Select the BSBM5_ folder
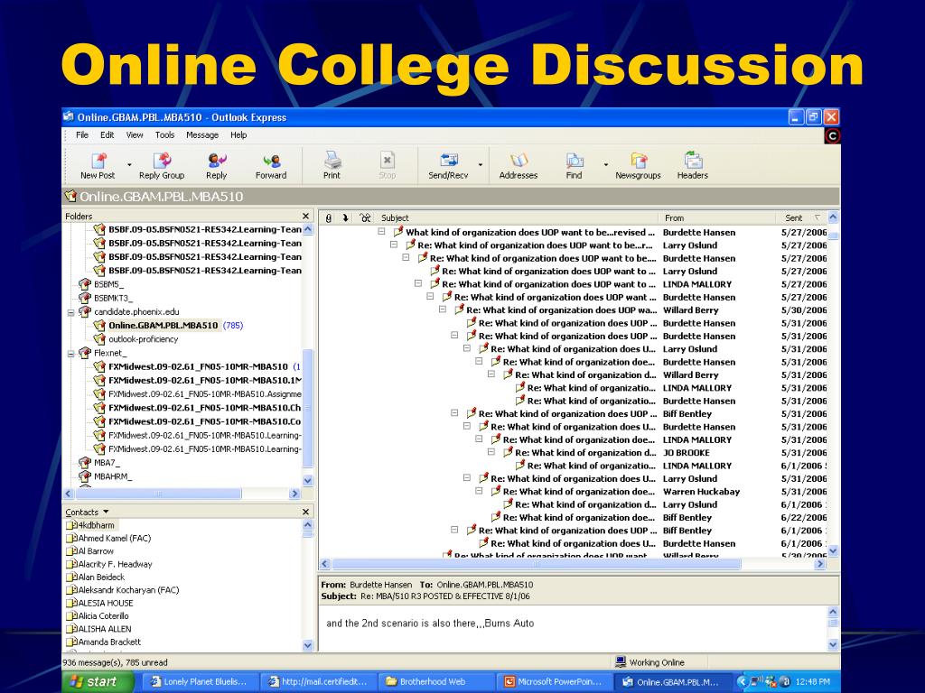The height and width of the screenshot is (693, 925). (x=108, y=284)
